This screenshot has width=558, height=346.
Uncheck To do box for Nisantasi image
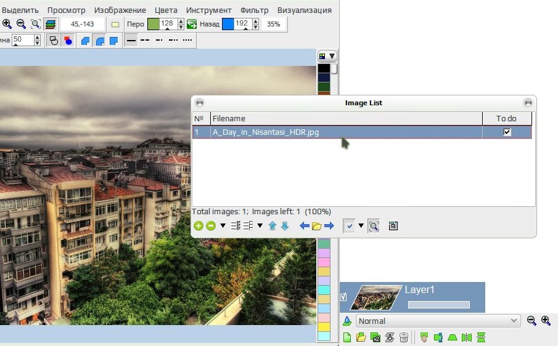pyautogui.click(x=507, y=132)
